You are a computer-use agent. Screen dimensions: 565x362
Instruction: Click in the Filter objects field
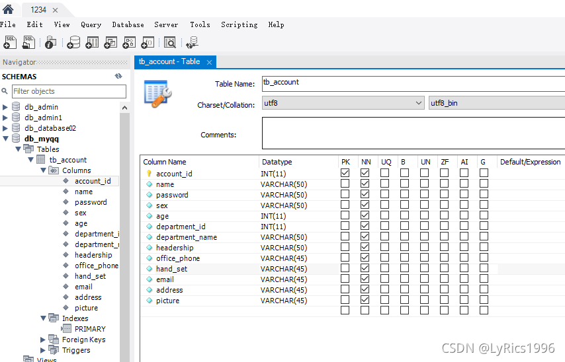coord(69,91)
